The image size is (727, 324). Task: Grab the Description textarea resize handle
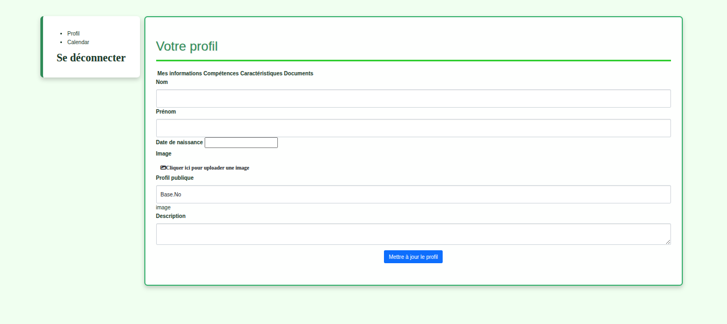tap(668, 242)
